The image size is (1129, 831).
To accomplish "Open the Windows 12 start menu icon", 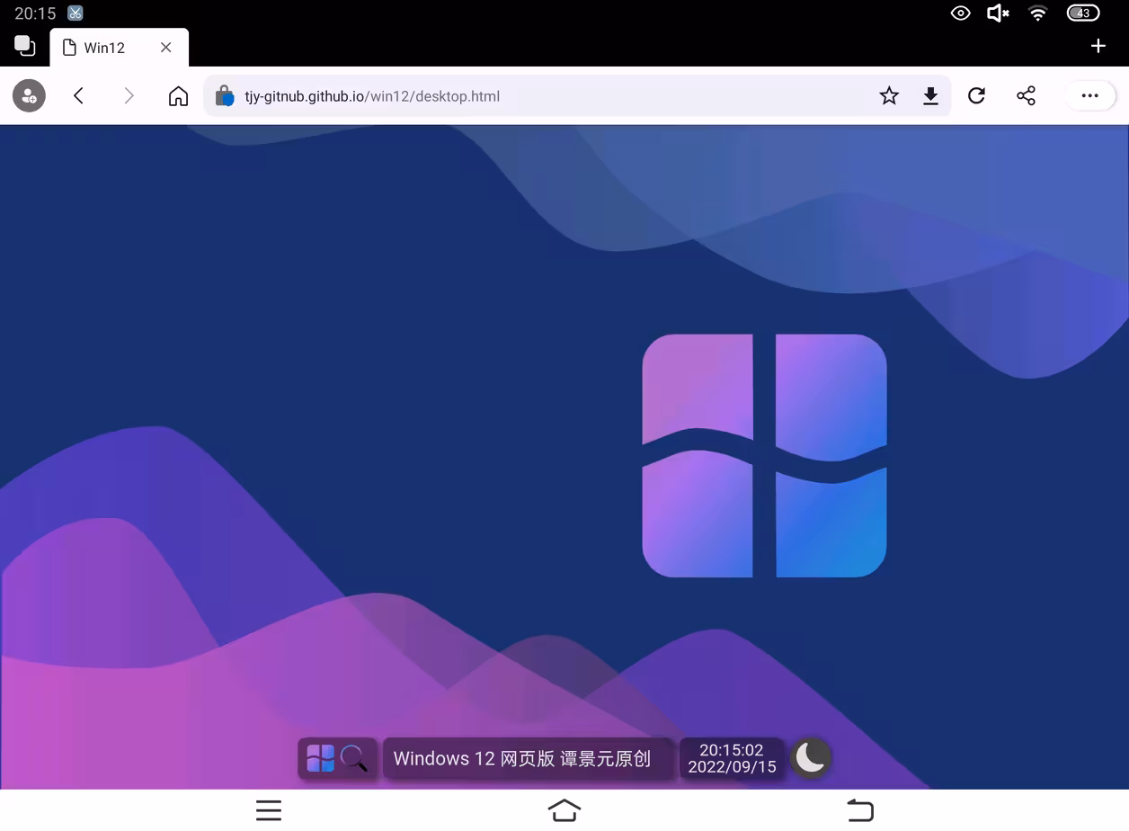I will click(320, 758).
